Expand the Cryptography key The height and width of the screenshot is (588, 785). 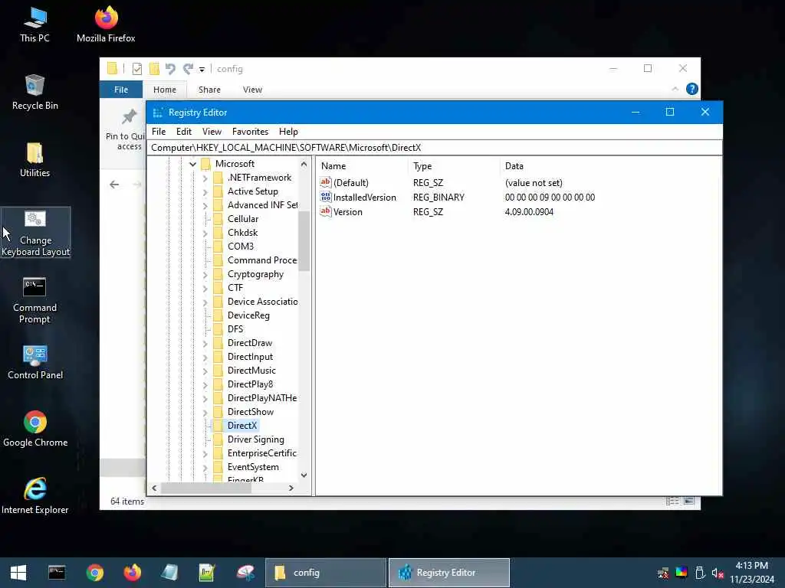[205, 275]
